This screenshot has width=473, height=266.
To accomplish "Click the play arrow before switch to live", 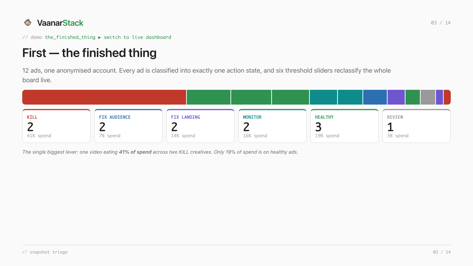I will coord(99,37).
